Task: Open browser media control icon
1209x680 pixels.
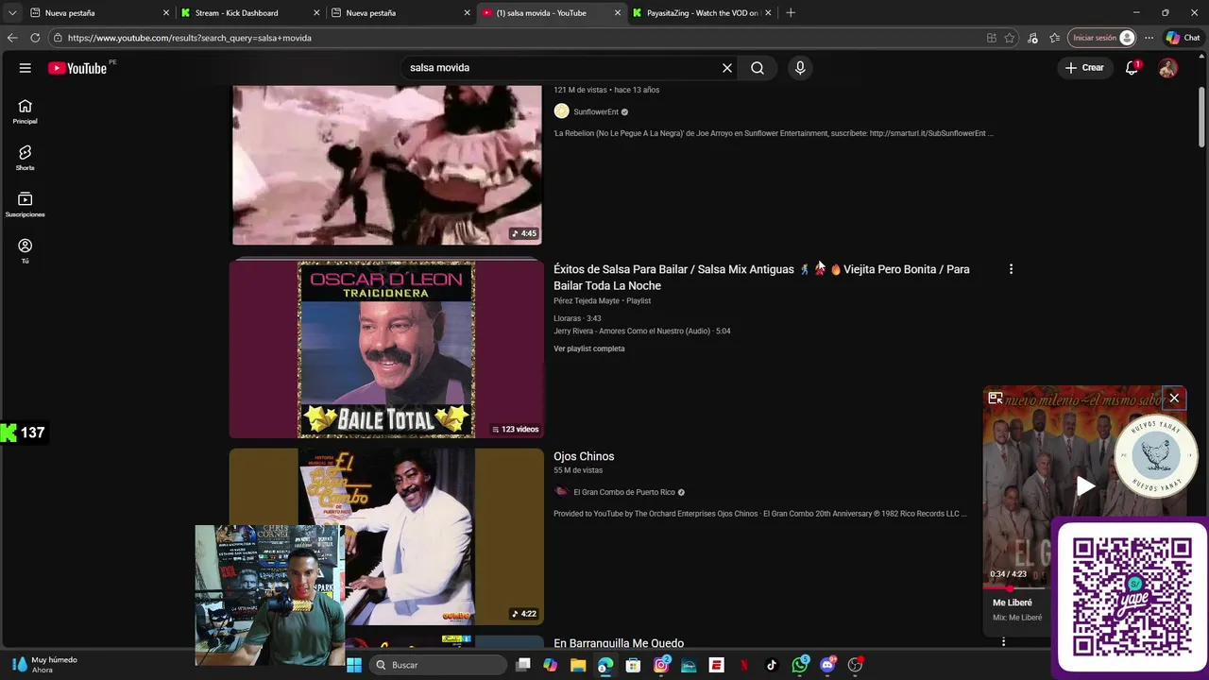Action: click(1032, 38)
